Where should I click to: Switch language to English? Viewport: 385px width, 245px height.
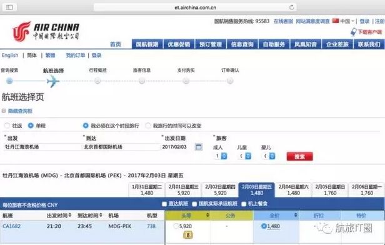[10, 55]
